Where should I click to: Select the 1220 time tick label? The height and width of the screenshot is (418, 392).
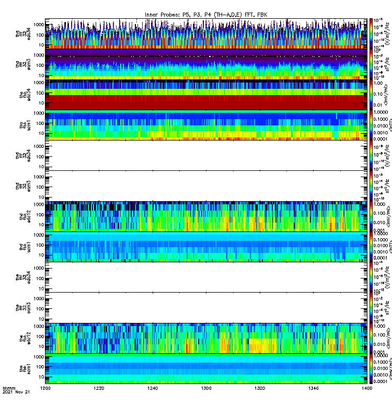click(99, 388)
